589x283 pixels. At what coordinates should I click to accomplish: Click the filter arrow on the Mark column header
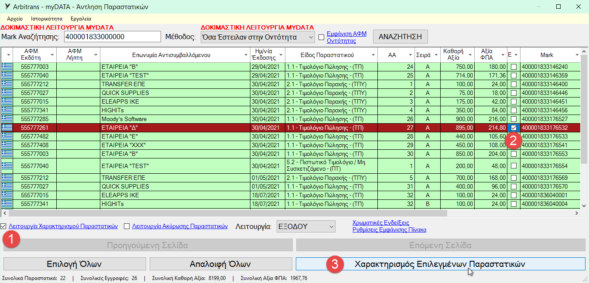577,55
